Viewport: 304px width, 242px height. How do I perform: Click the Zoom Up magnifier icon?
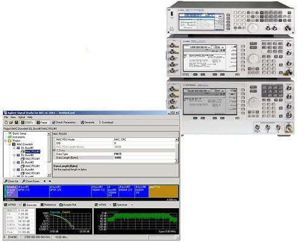click(6, 181)
